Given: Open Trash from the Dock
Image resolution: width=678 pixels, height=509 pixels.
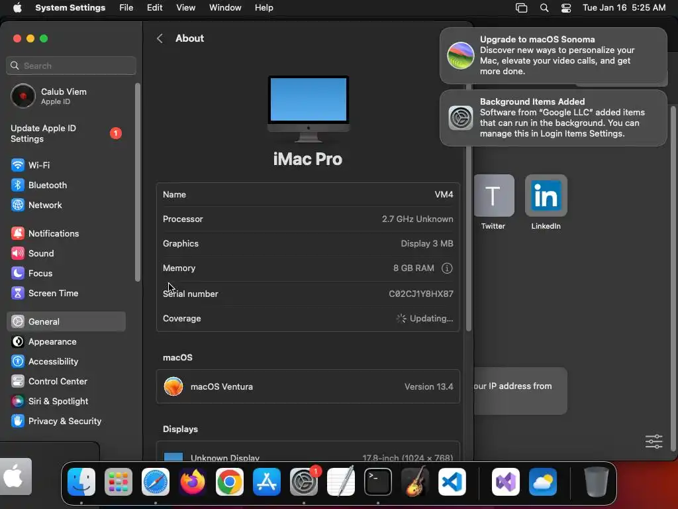Looking at the screenshot, I should pos(597,482).
